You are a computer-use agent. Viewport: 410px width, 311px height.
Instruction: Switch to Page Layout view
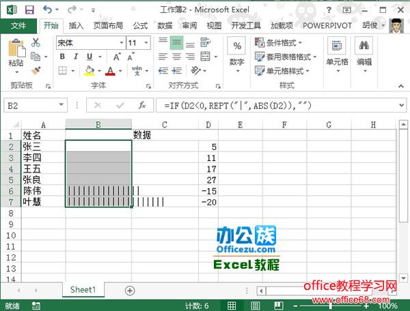255,306
